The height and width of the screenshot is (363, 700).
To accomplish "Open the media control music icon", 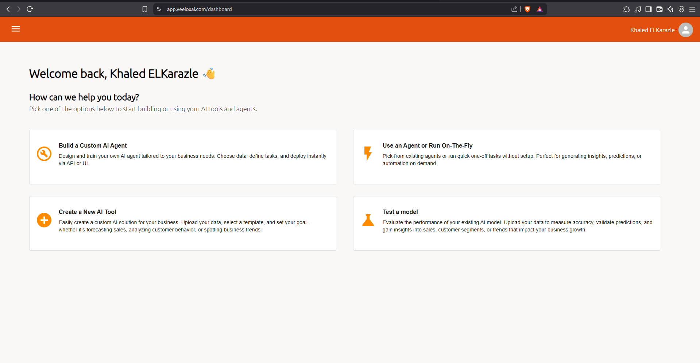I will click(638, 9).
